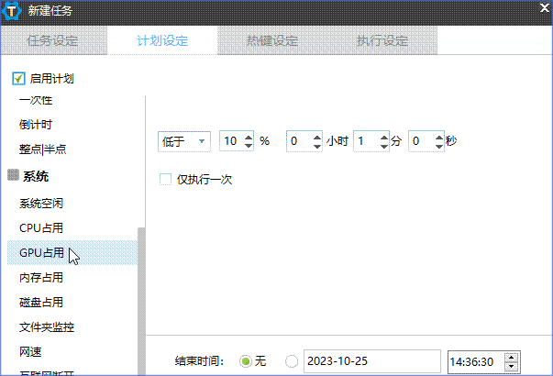
Task: Decrease end time with down arrow
Action: [x=512, y=367]
